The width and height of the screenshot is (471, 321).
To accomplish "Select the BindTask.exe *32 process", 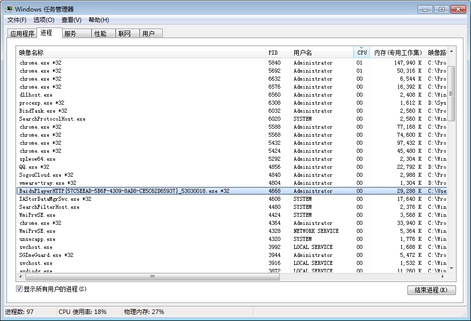I will coord(232,111).
